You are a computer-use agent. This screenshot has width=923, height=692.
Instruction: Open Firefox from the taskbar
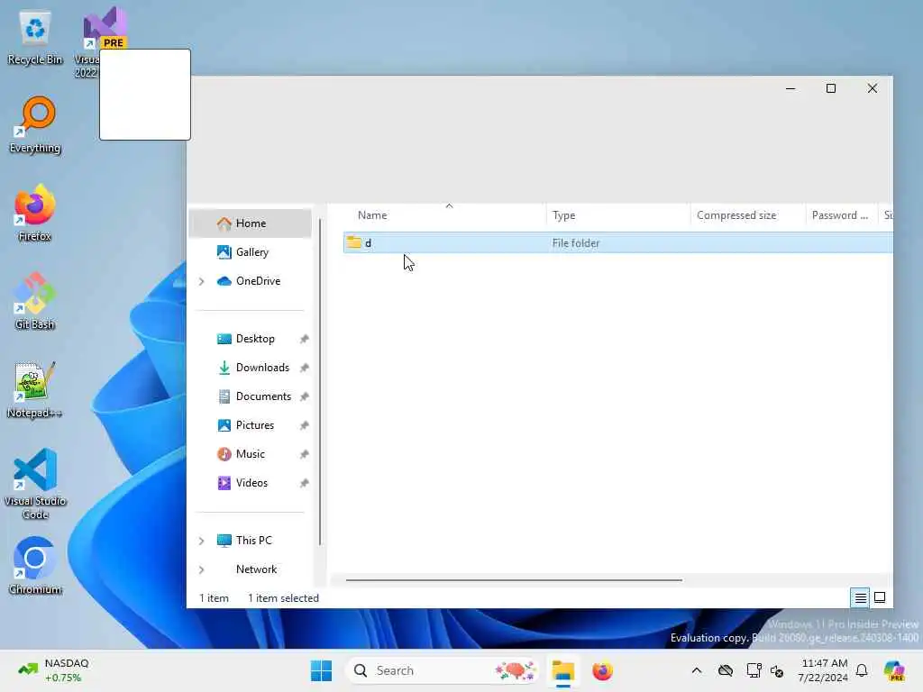tap(602, 670)
